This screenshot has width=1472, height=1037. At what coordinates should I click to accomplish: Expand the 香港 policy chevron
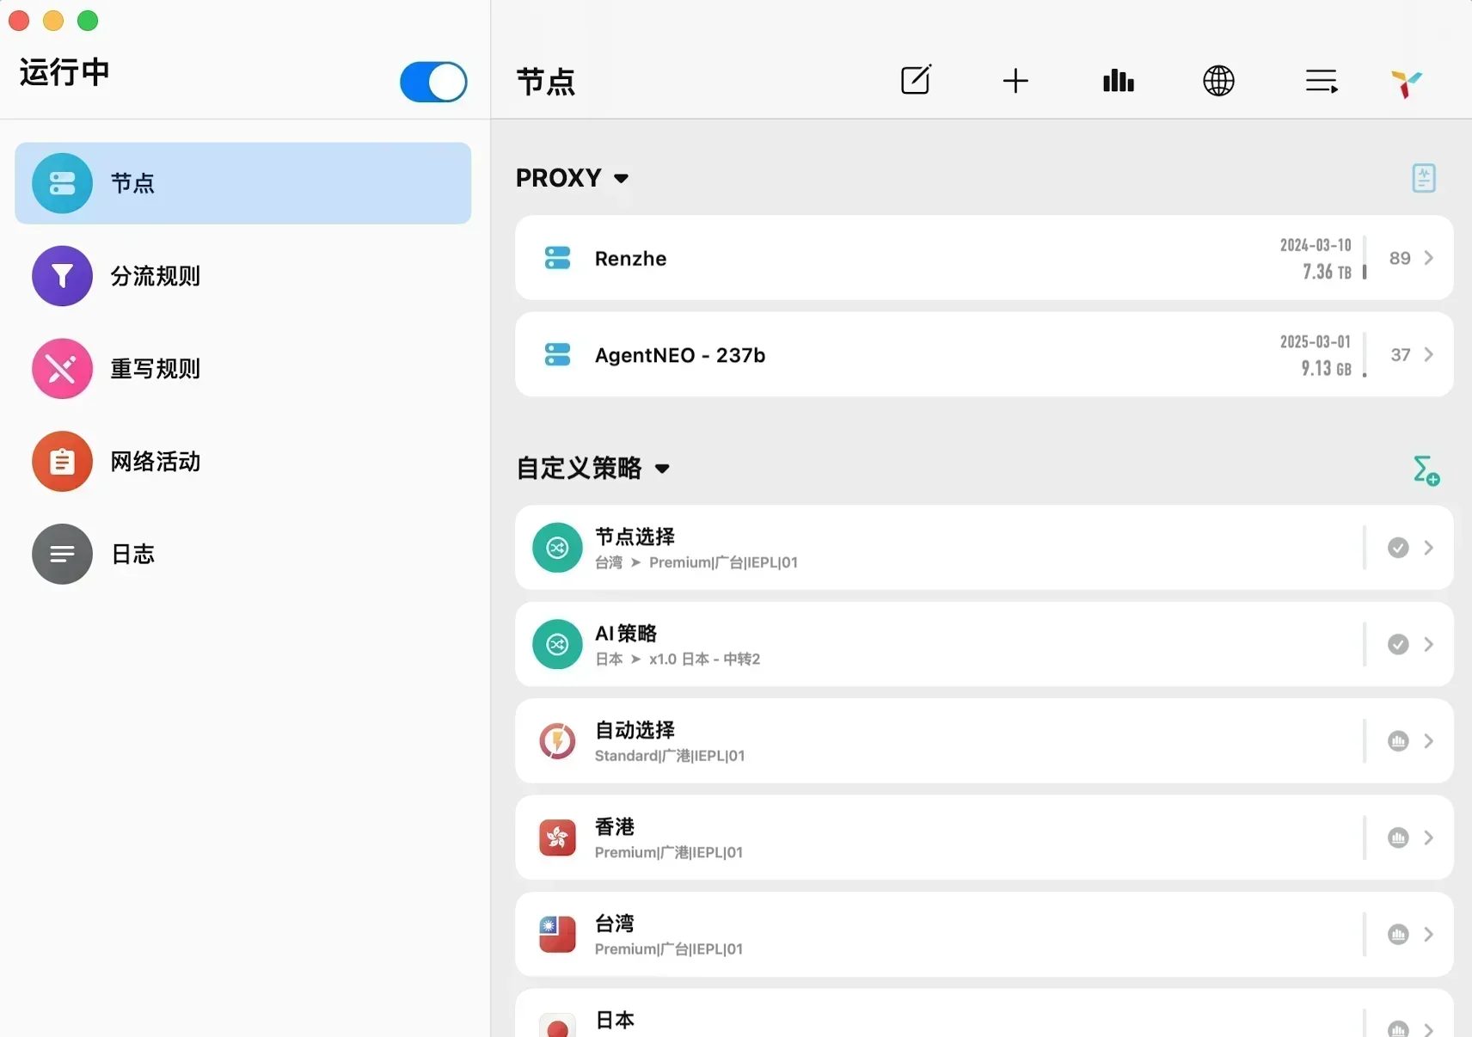click(1428, 838)
